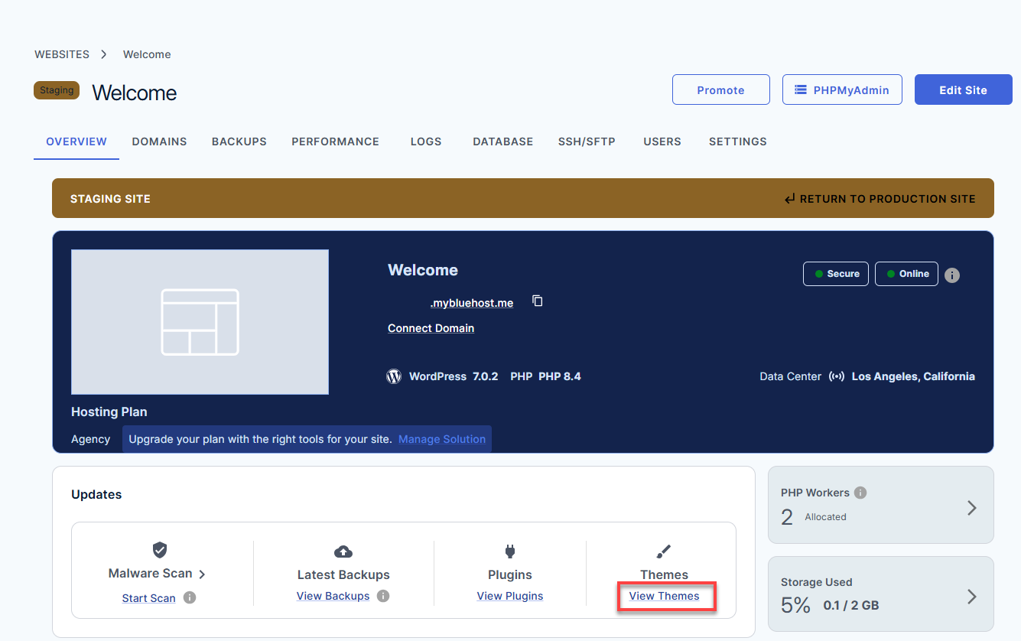Open the mybluehost.me site link

click(472, 303)
